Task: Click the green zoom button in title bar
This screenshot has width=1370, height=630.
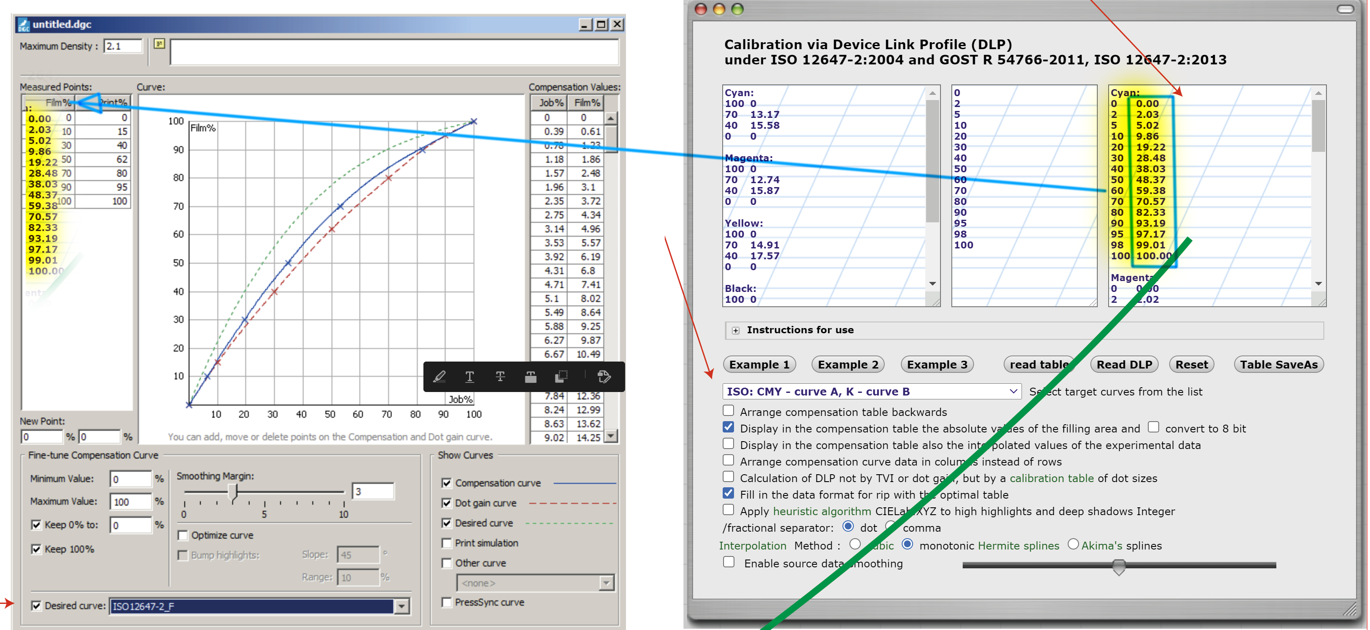Action: pos(737,9)
